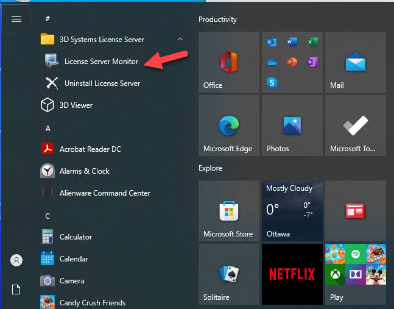Open the Mickey Mouse game in Play tile
Screen dimensions: 394x309
coord(376,274)
